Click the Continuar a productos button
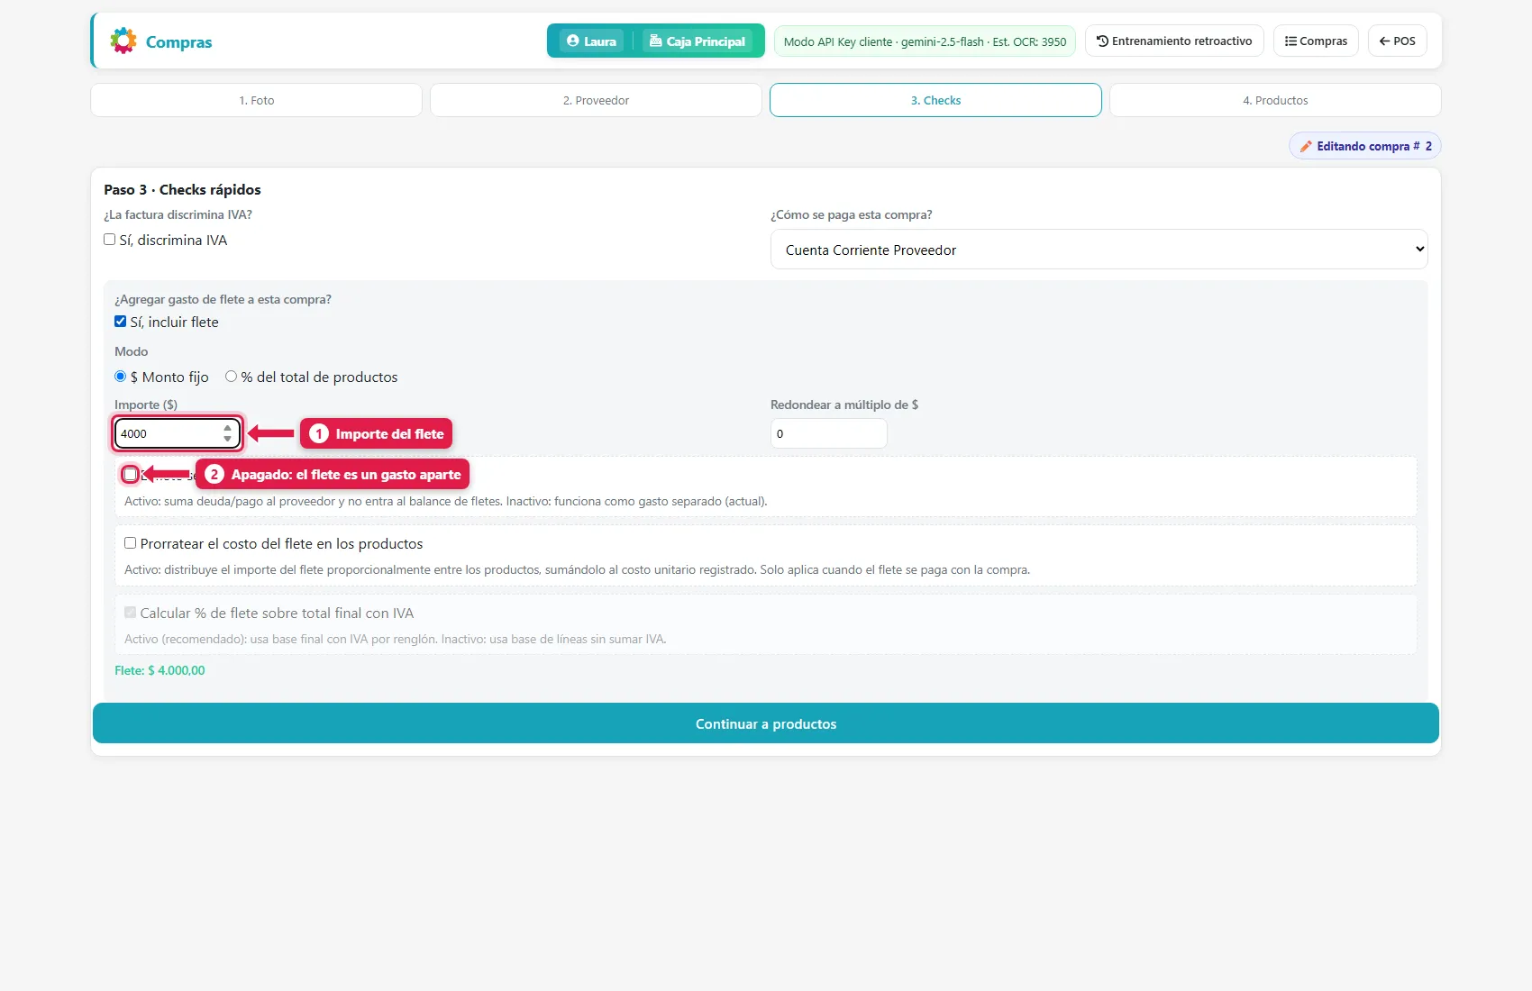This screenshot has height=991, width=1532. (766, 723)
